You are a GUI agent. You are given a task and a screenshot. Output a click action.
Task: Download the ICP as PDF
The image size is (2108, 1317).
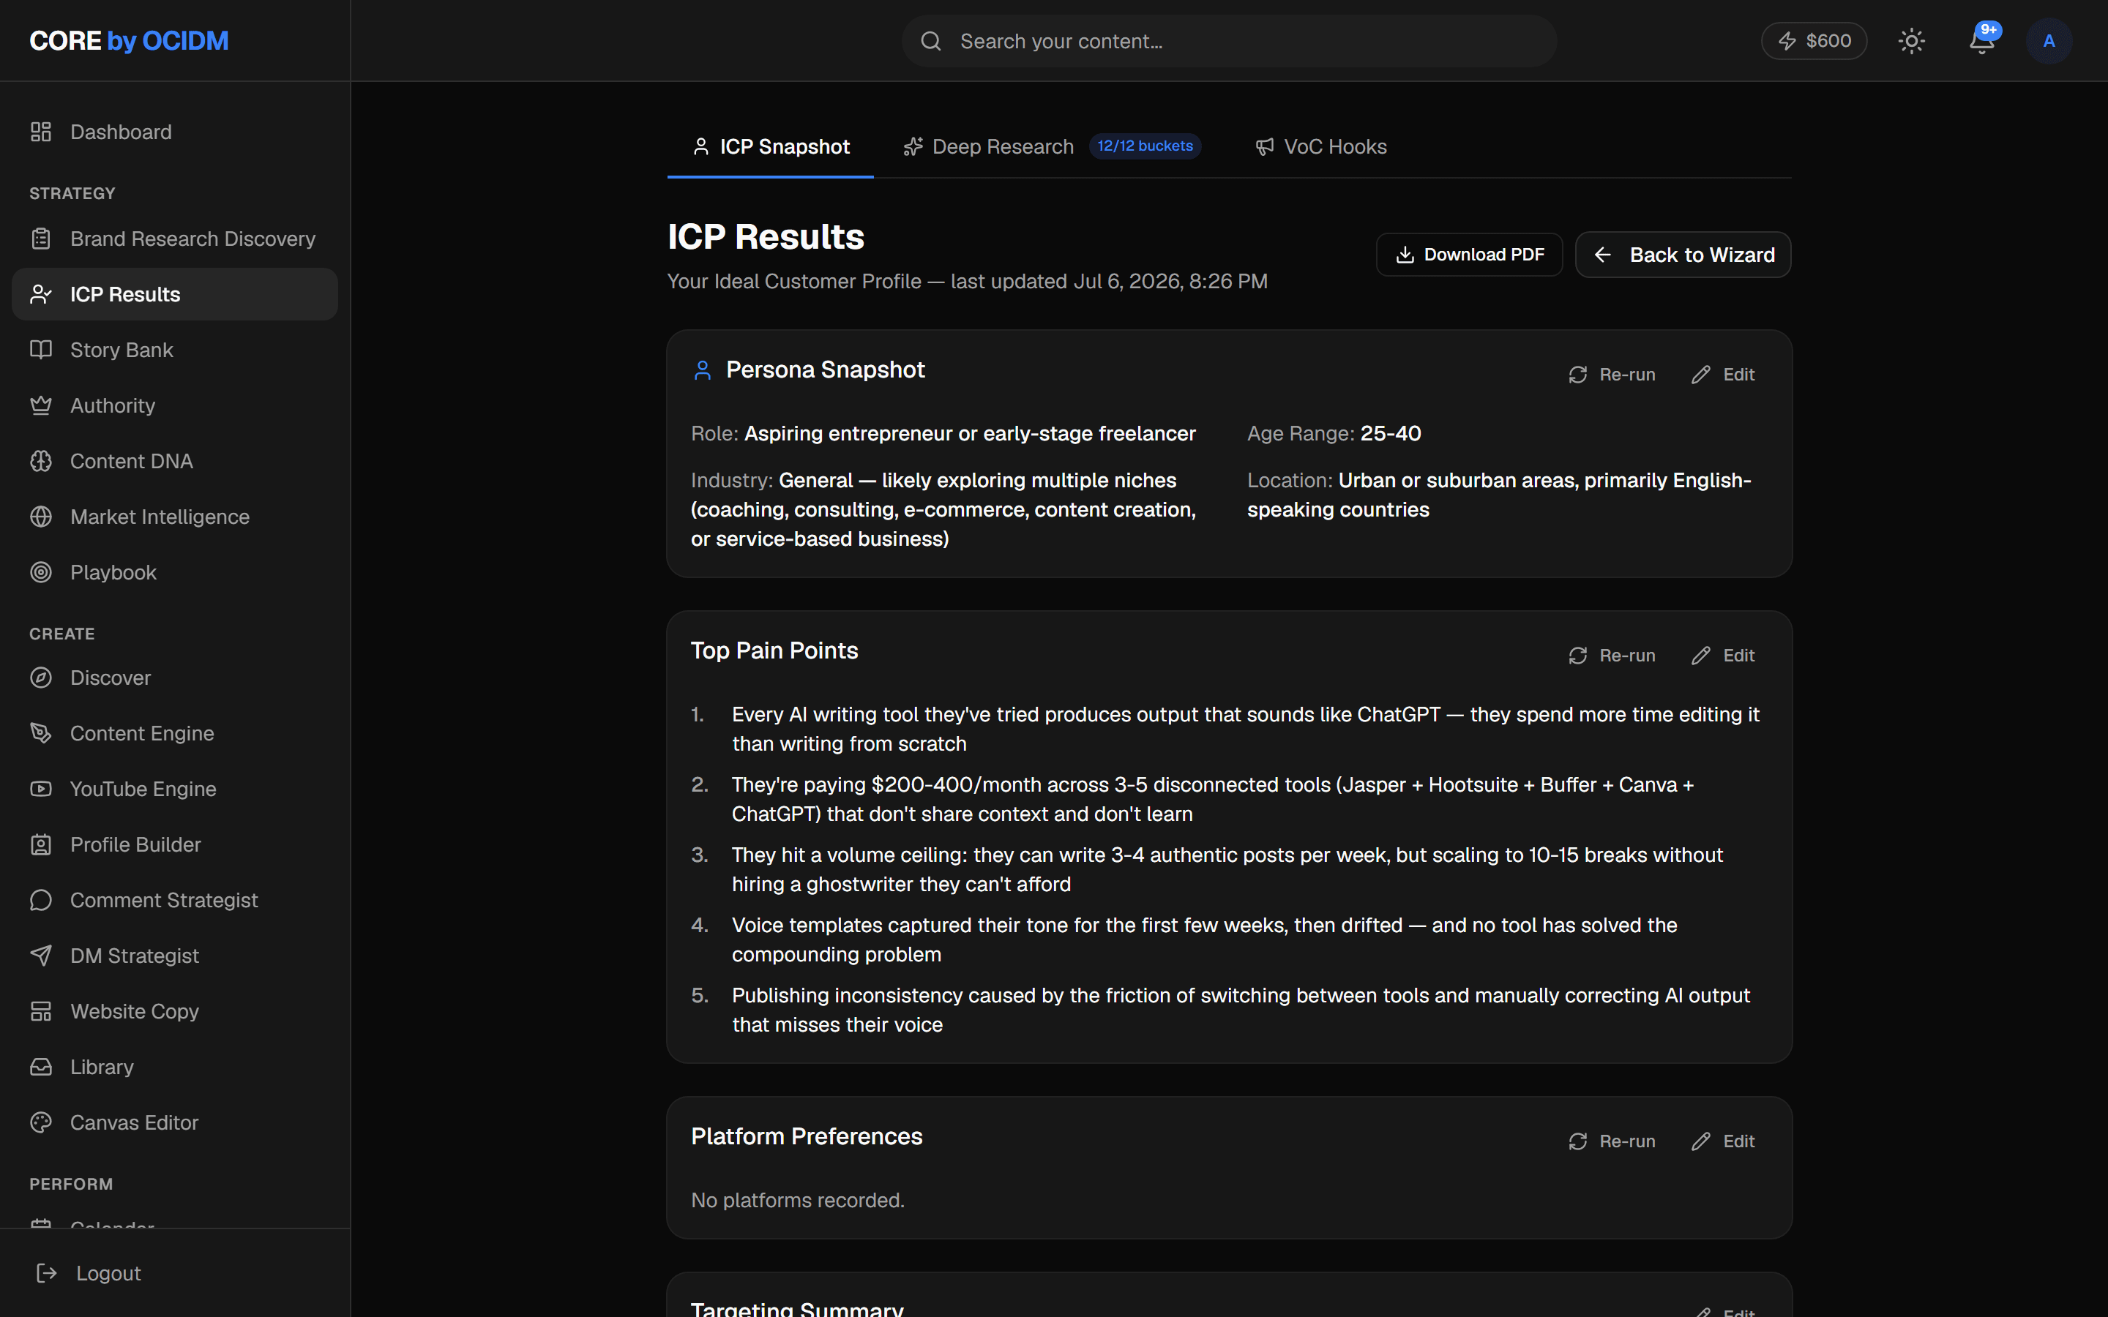pos(1470,255)
